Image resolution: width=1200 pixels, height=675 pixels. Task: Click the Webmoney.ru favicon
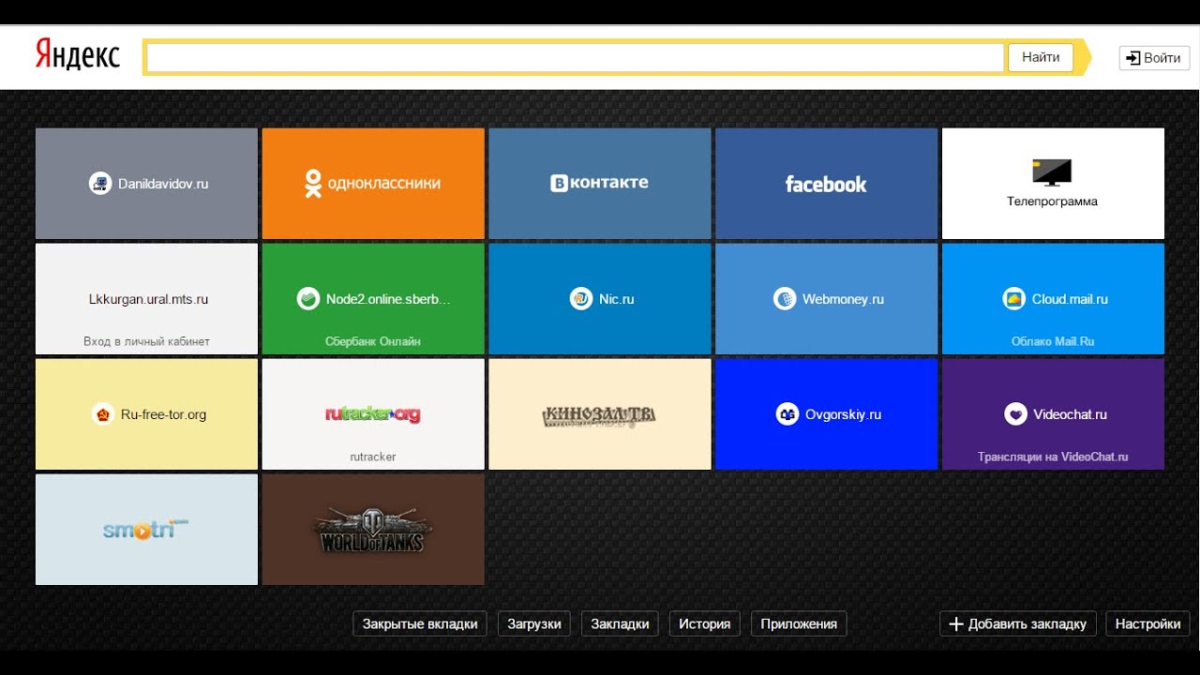pos(785,299)
